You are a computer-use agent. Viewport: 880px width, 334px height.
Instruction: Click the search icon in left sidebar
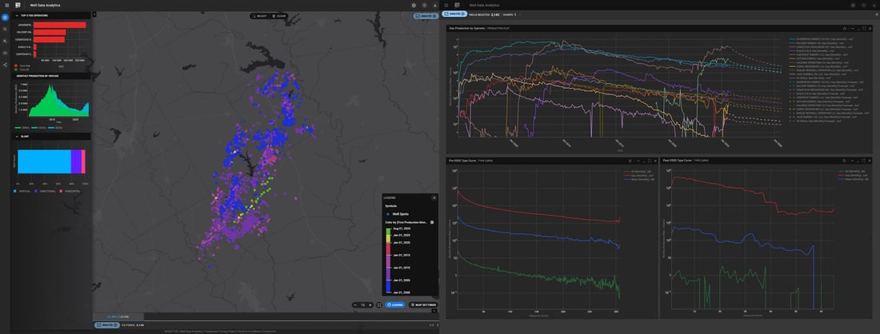5,29
